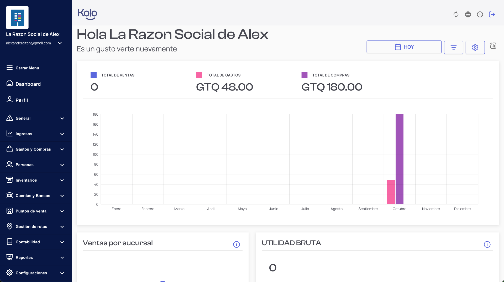Open the language globe icon

[x=468, y=14]
